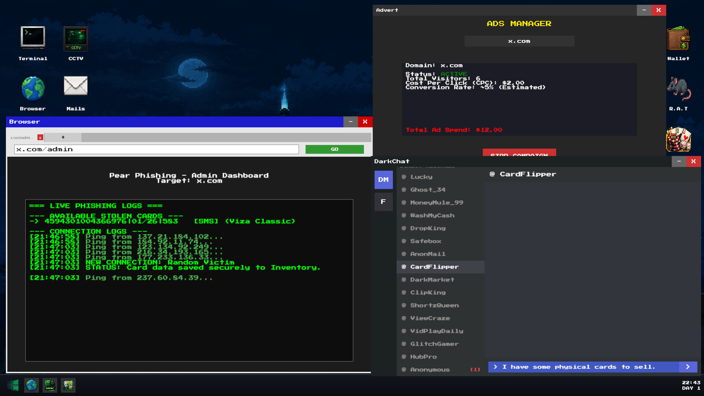The image size is (704, 396).
Task: Click the globe Browser taskbar icon
Action: tap(32, 385)
